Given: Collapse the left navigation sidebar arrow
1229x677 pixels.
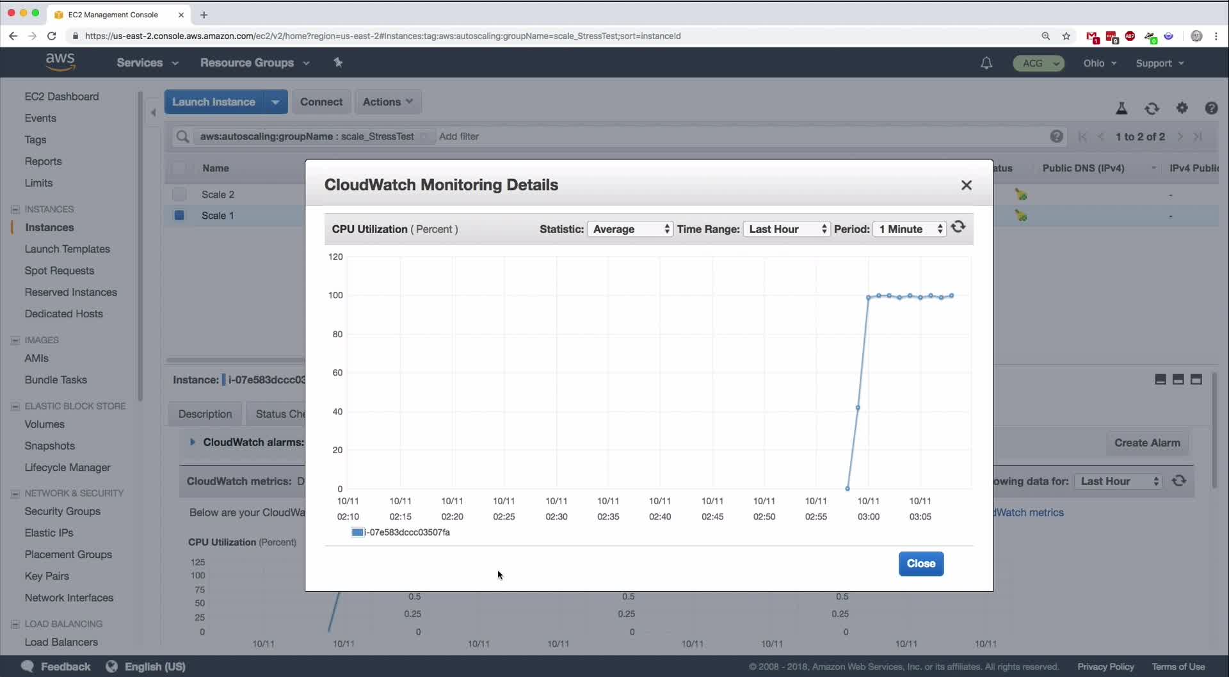Looking at the screenshot, I should 153,113.
